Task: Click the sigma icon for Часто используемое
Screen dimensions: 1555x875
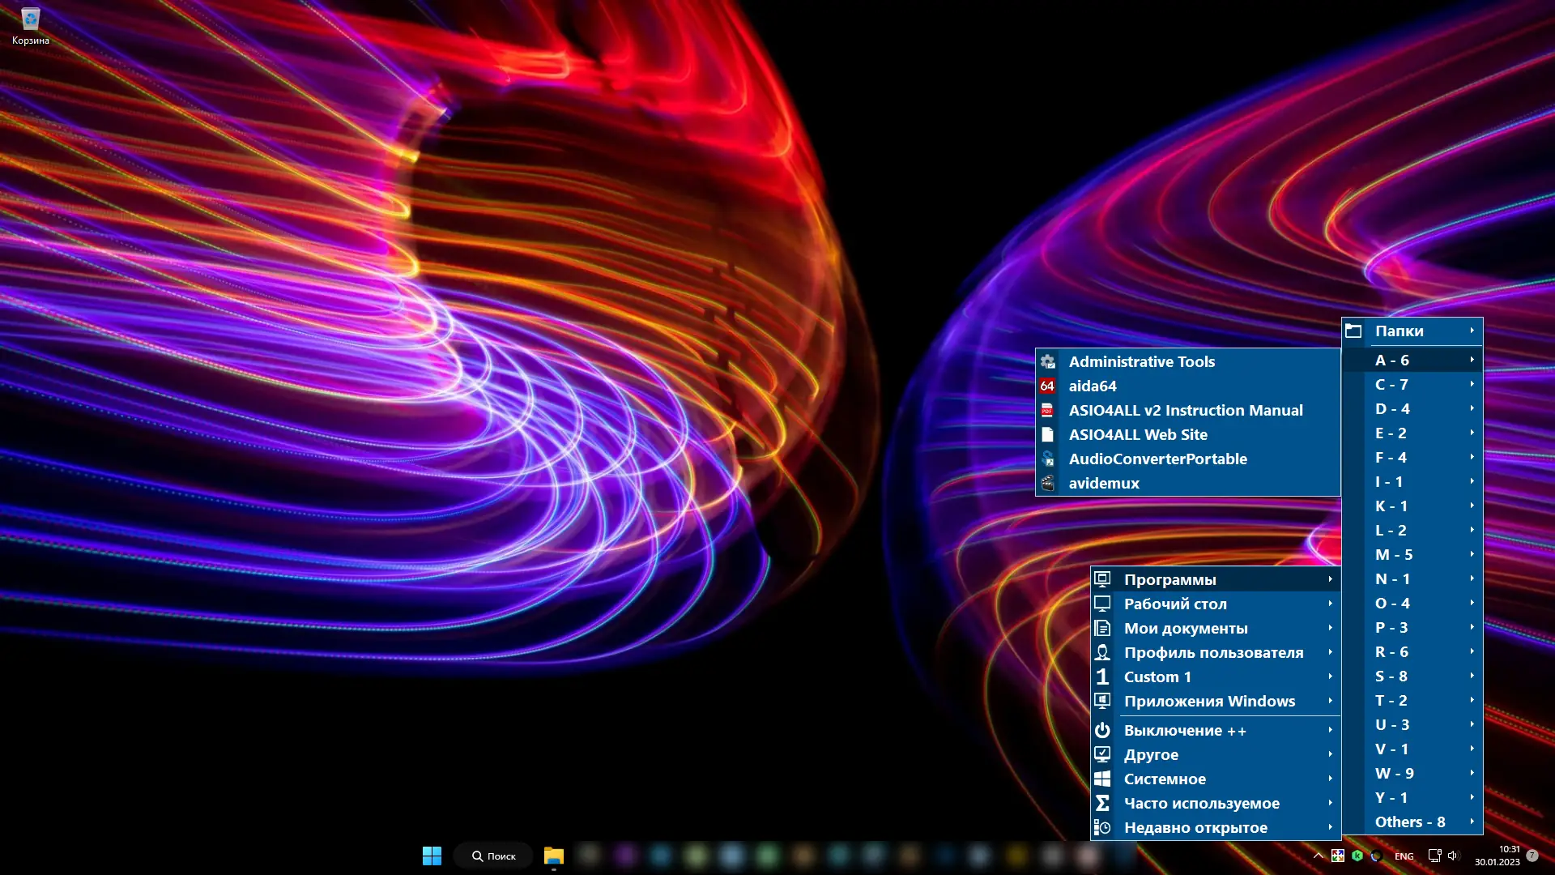Action: [x=1102, y=804]
